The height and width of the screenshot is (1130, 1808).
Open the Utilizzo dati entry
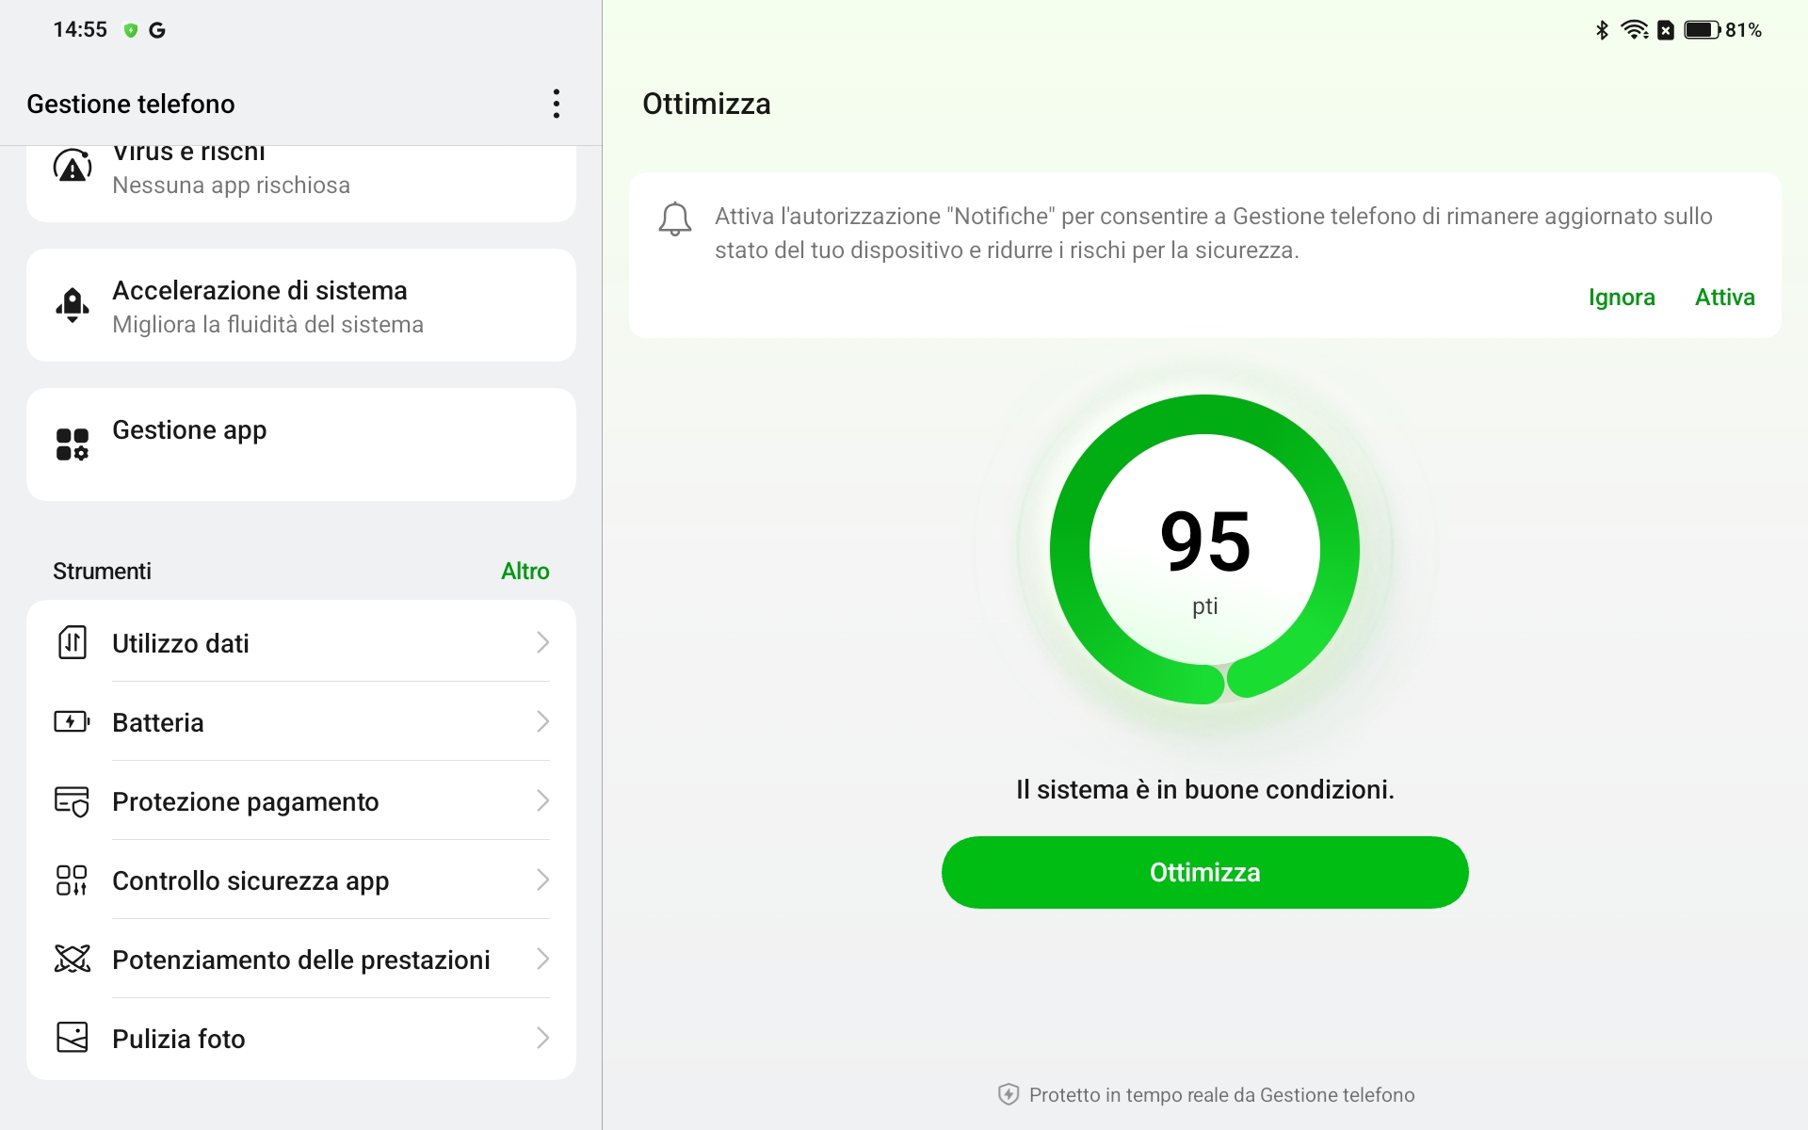tap(301, 642)
